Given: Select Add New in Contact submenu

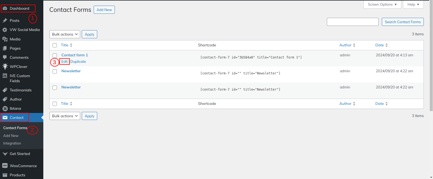Looking at the screenshot, I should pyautogui.click(x=11, y=136).
